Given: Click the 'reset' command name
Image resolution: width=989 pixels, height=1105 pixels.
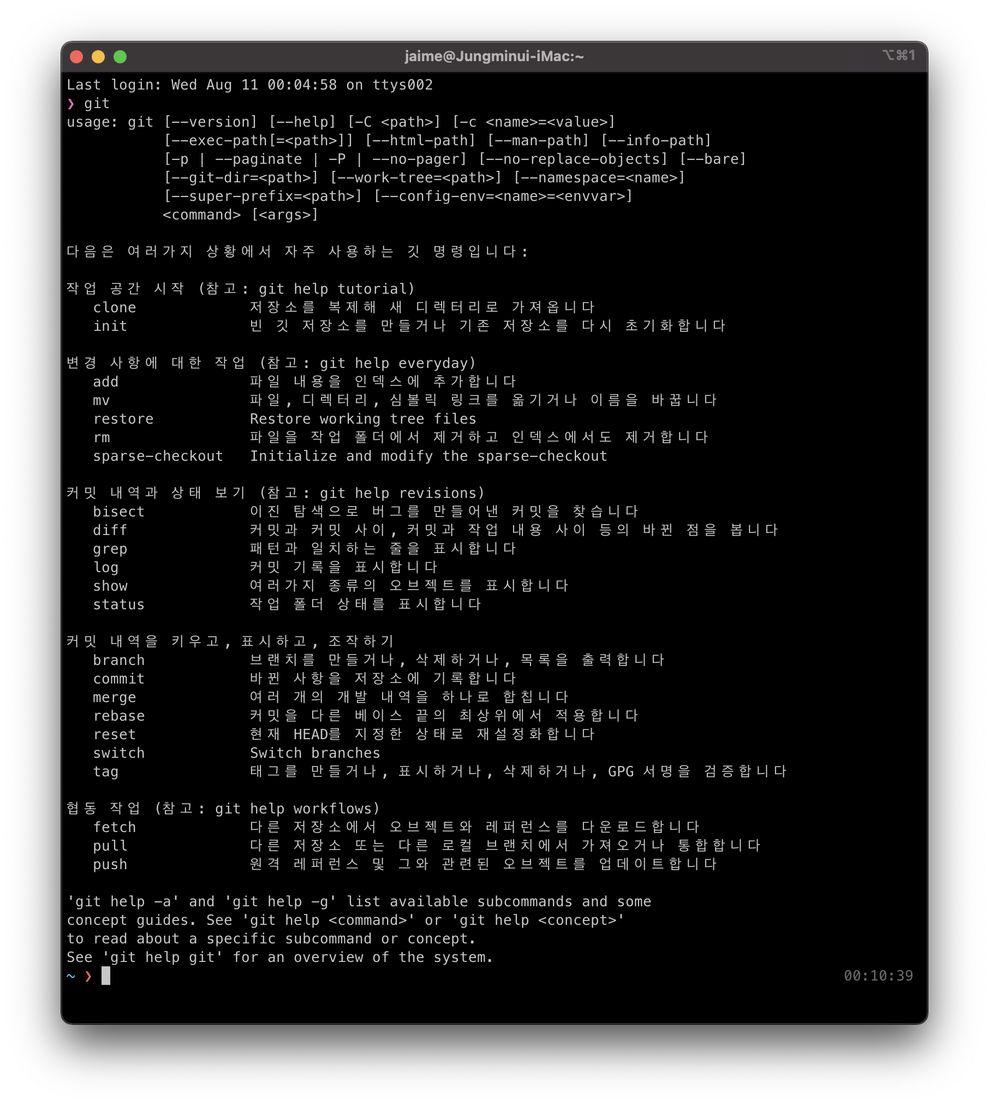Looking at the screenshot, I should pyautogui.click(x=115, y=735).
